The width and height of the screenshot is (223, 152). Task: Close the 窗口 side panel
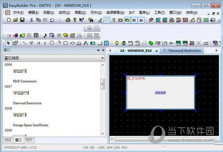click(x=104, y=50)
